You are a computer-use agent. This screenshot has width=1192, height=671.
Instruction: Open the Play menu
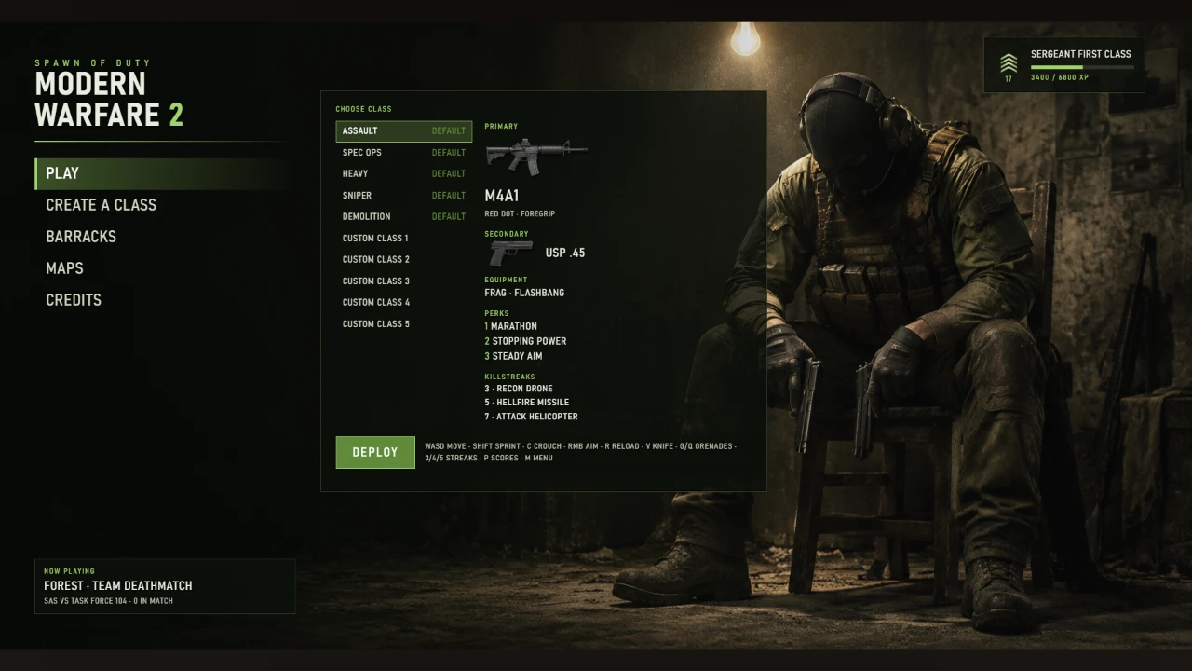point(161,173)
